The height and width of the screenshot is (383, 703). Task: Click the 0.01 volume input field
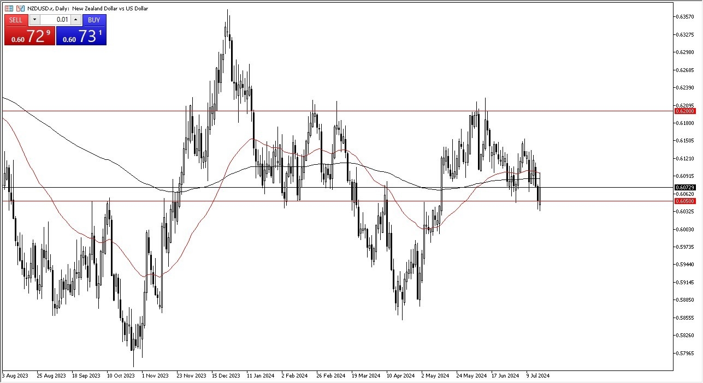pyautogui.click(x=55, y=20)
